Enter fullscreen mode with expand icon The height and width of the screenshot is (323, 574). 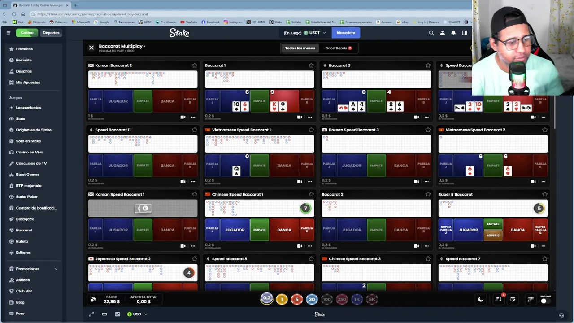click(91, 314)
